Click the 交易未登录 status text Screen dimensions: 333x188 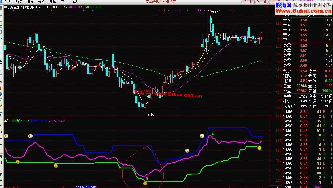tap(154, 2)
